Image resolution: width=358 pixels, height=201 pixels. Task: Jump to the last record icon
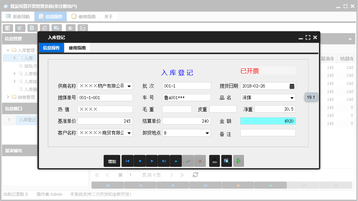(164, 161)
